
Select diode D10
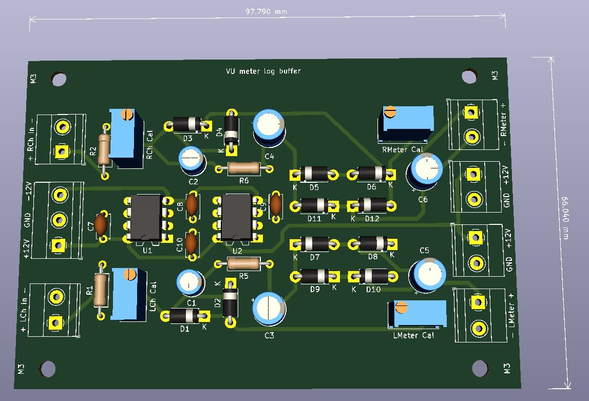pos(373,277)
